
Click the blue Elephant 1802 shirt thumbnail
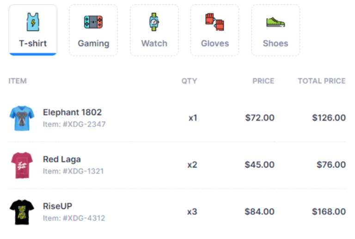coord(22,118)
